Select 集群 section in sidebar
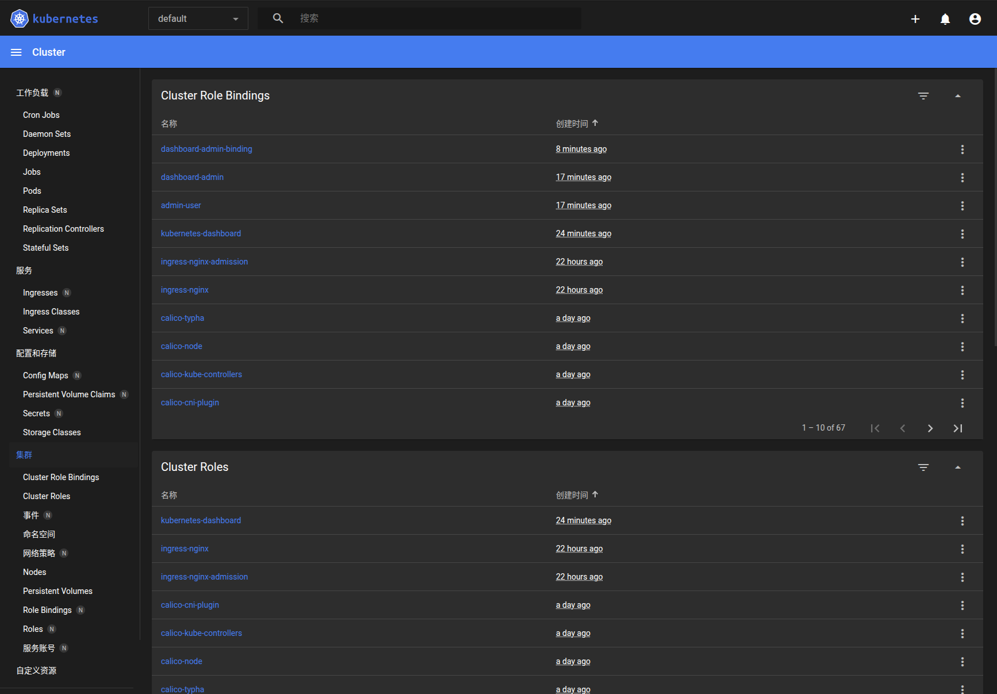The image size is (997, 694). click(24, 455)
